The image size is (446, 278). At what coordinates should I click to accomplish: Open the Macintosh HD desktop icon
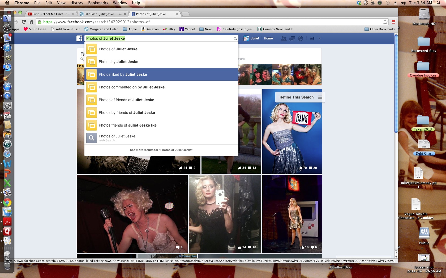point(424,17)
